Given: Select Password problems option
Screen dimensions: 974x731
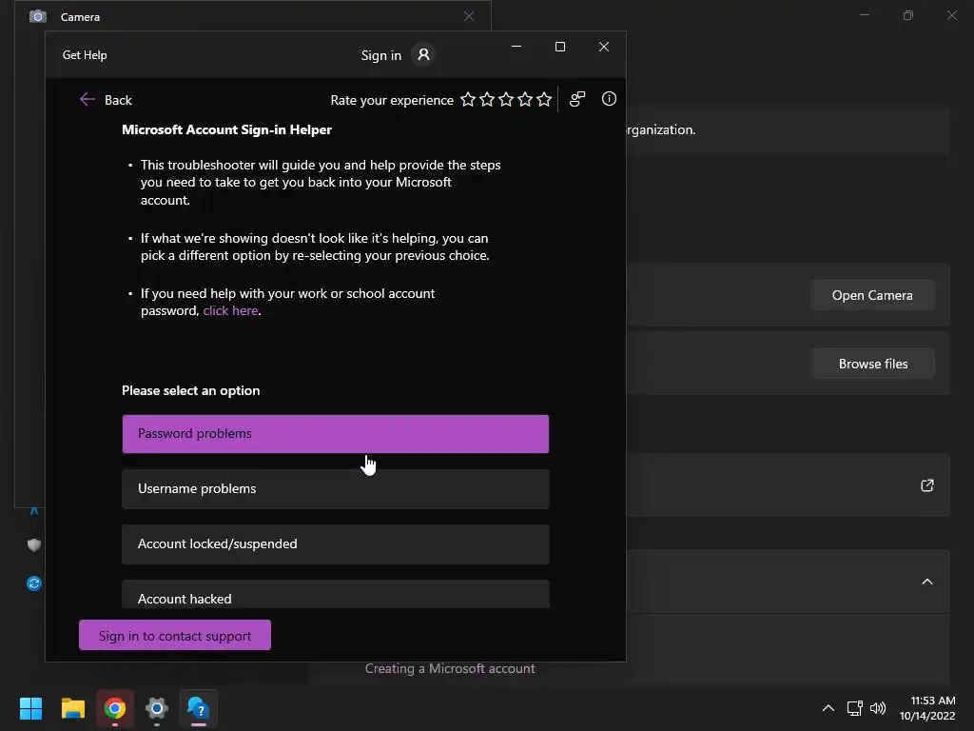Looking at the screenshot, I should coord(336,434).
